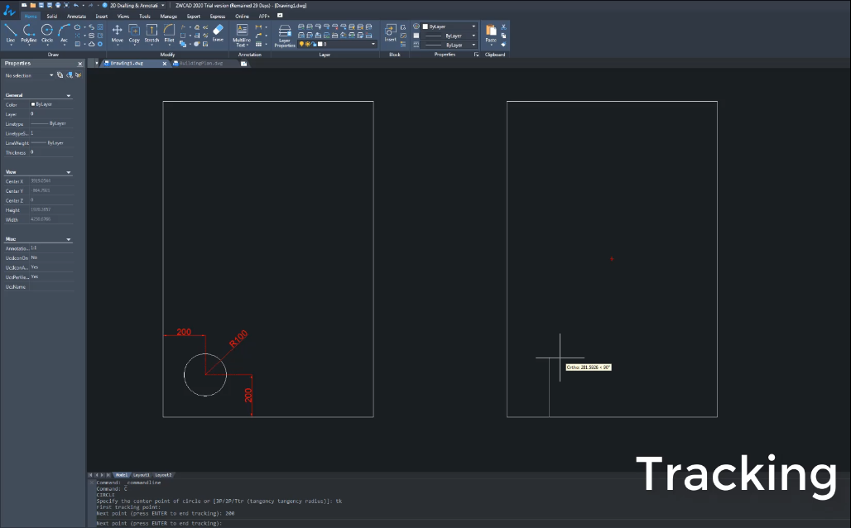Choose the Arc drawing tool
This screenshot has width=851, height=528.
(x=65, y=32)
